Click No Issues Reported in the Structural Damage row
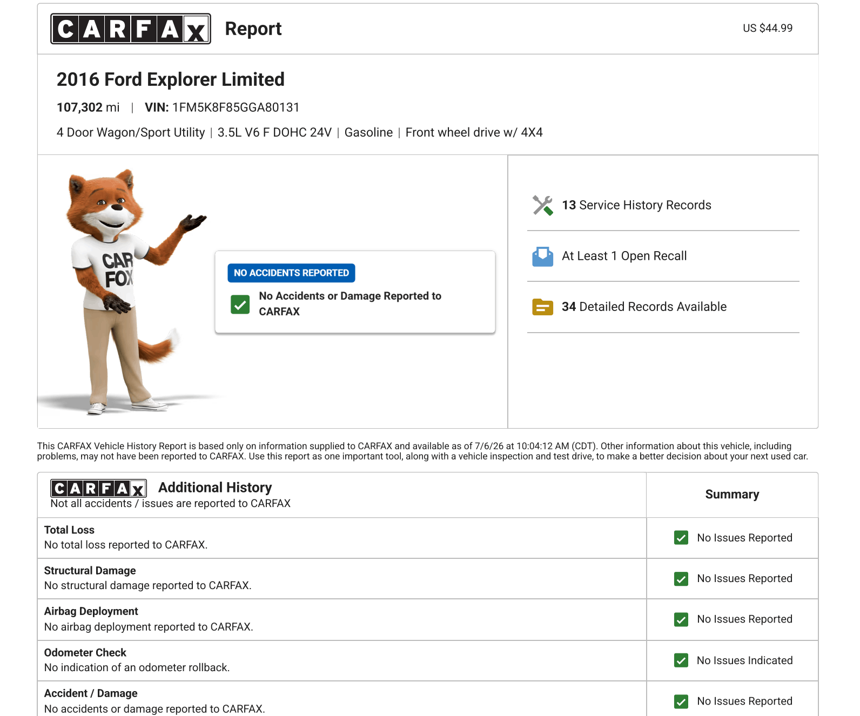 tap(744, 578)
